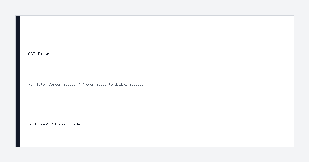Image resolution: width=309 pixels, height=162 pixels.
Task: Click "Career Guide:" in the gray subtitle
Action: pyautogui.click(x=62, y=84)
